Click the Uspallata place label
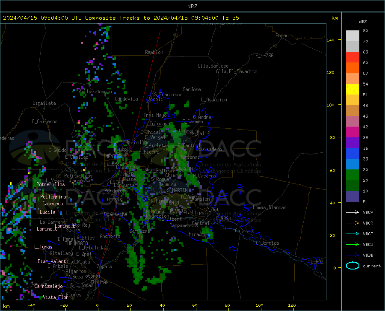 pos(44,103)
